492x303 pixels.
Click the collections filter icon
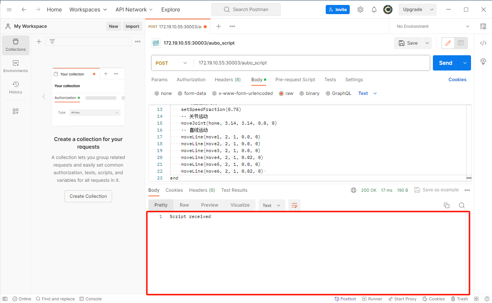pyautogui.click(x=52, y=42)
